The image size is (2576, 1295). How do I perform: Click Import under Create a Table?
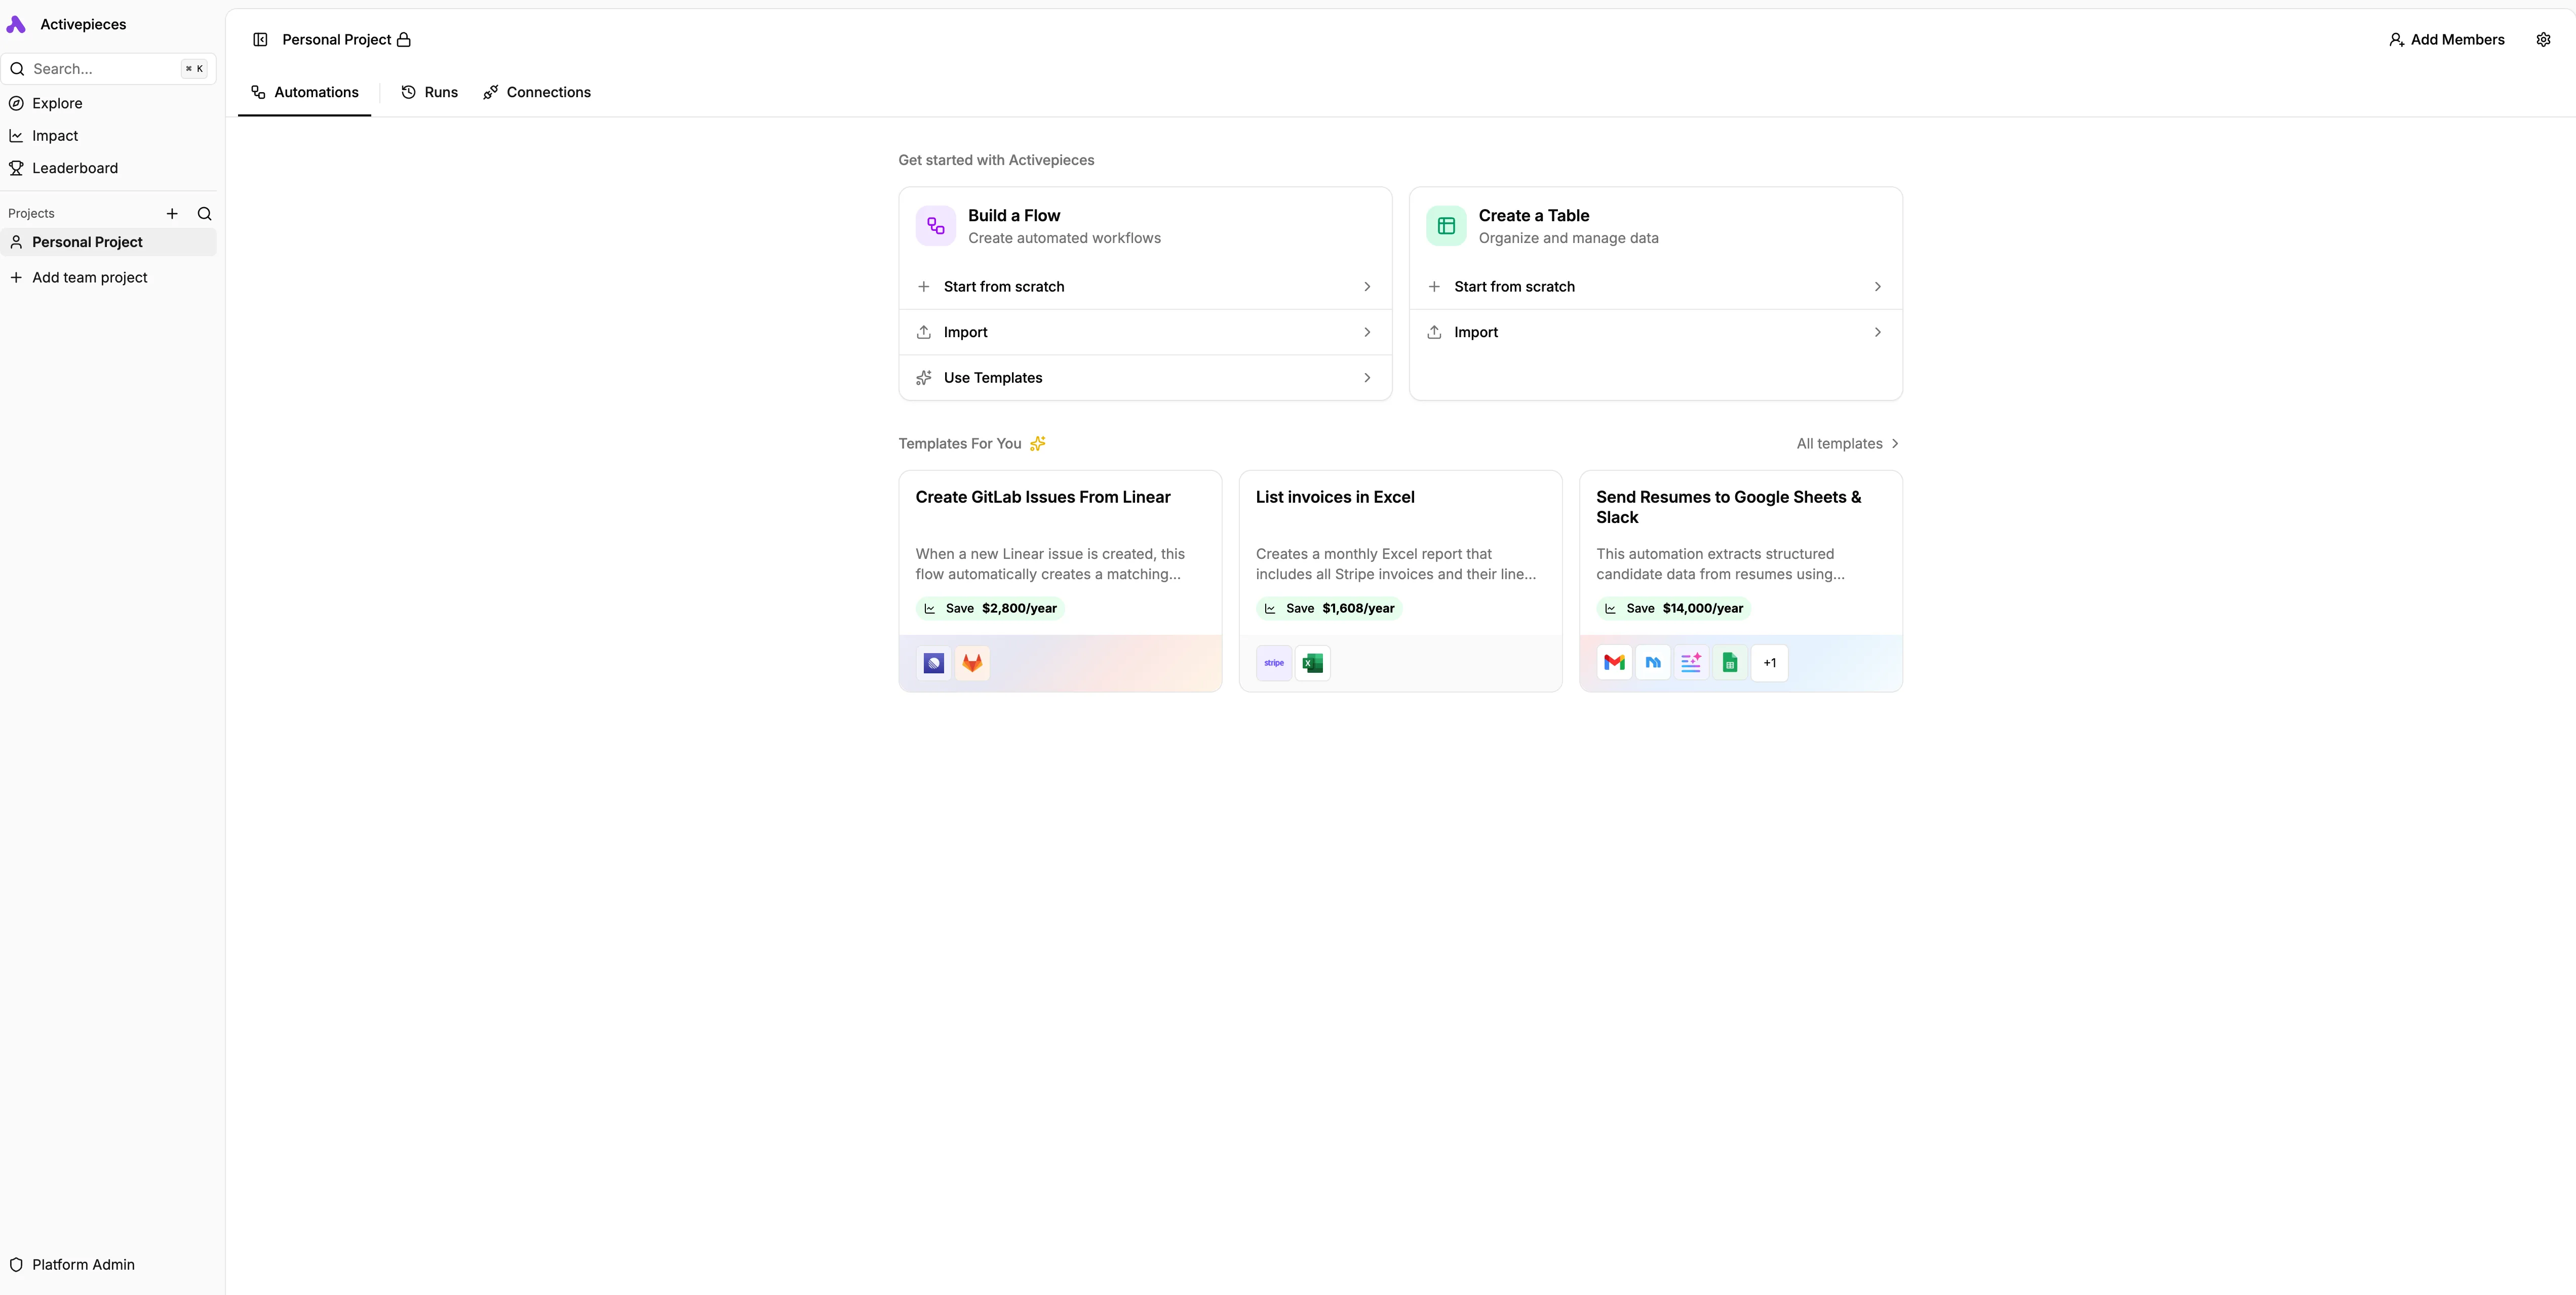pyautogui.click(x=1655, y=333)
